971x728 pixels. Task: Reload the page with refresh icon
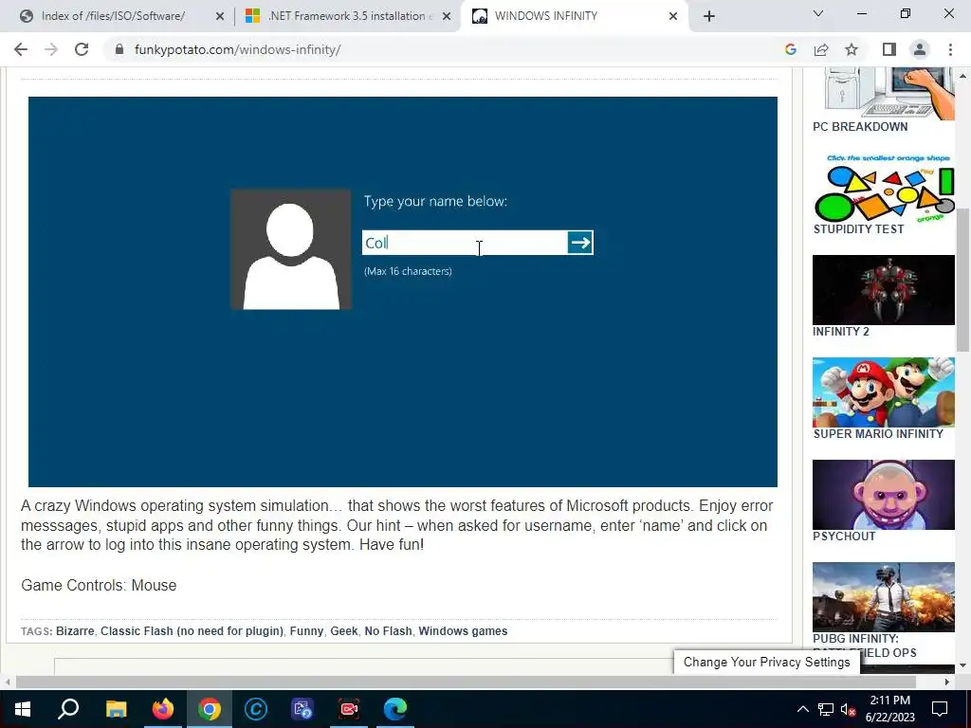82,49
